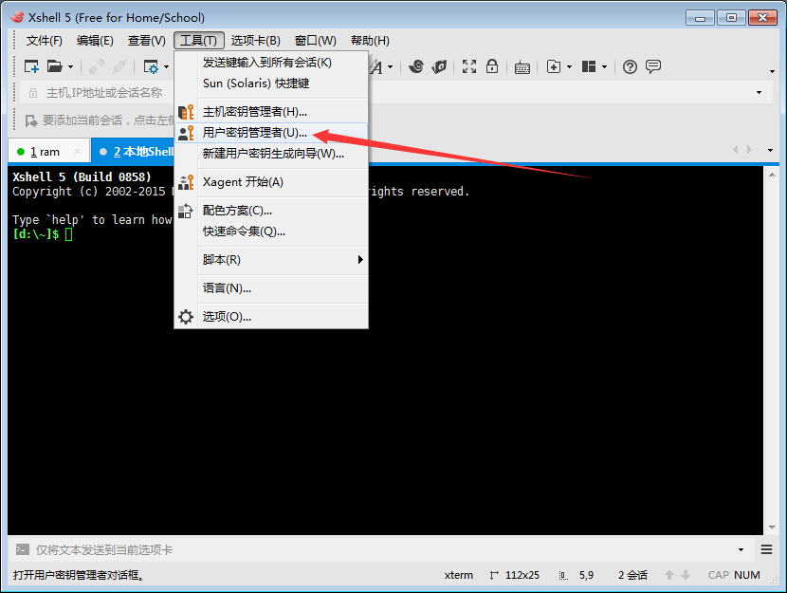Open the 查看(V) menu
Screen dimensions: 787x593
(x=147, y=41)
